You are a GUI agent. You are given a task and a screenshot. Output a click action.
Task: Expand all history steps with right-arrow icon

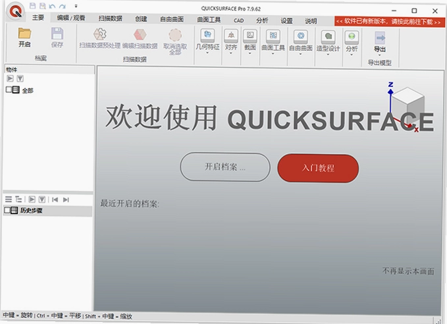click(32, 200)
